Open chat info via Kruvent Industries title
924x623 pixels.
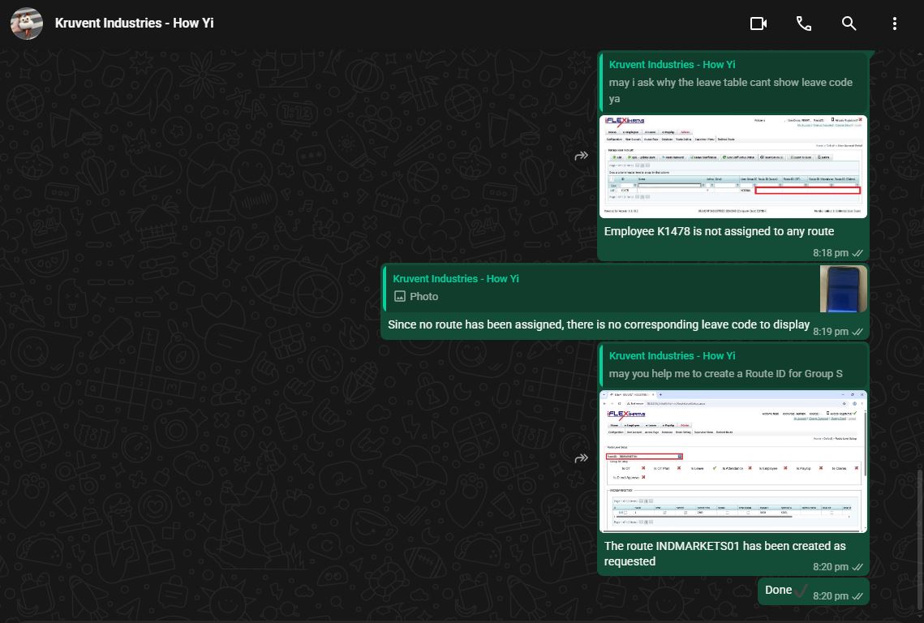point(135,23)
